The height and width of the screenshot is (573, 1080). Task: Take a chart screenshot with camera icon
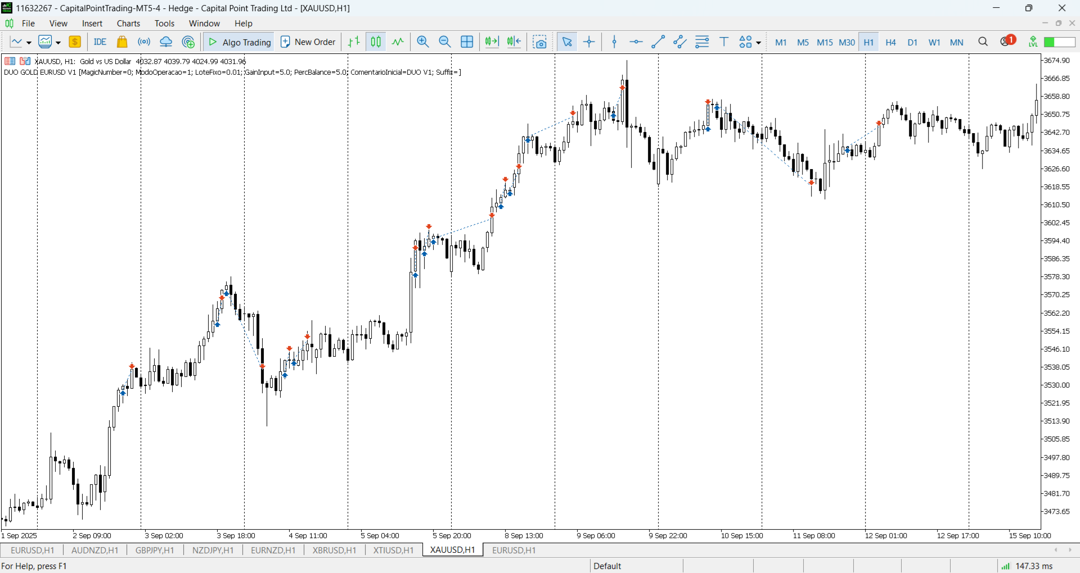pos(540,42)
